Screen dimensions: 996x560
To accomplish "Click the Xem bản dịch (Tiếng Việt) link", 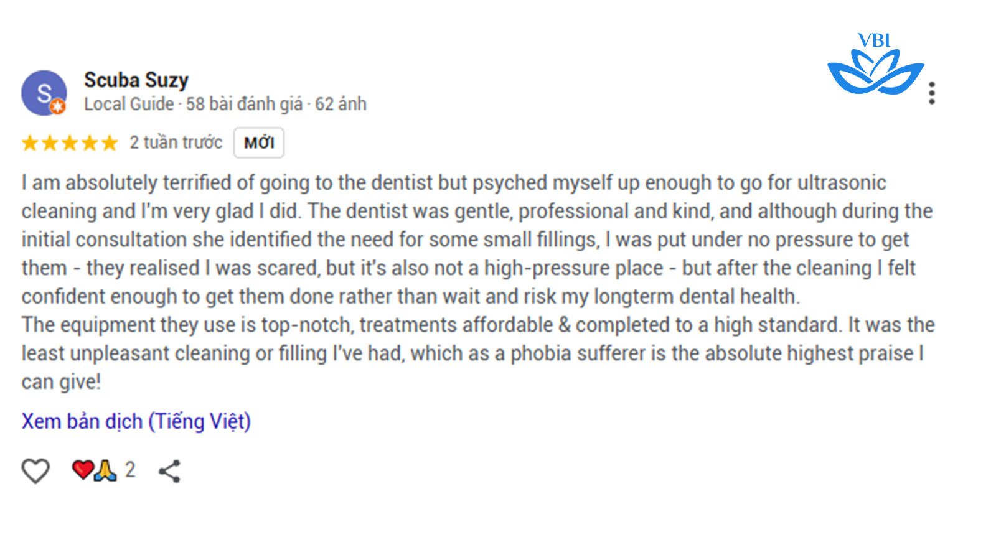I will pyautogui.click(x=136, y=421).
